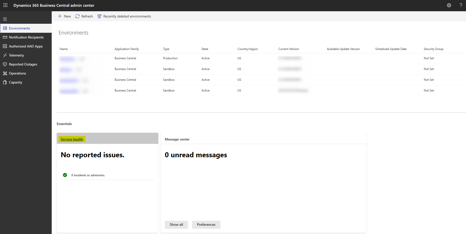Click '0 incidents or advisories.' text
This screenshot has width=466, height=234.
click(88, 175)
